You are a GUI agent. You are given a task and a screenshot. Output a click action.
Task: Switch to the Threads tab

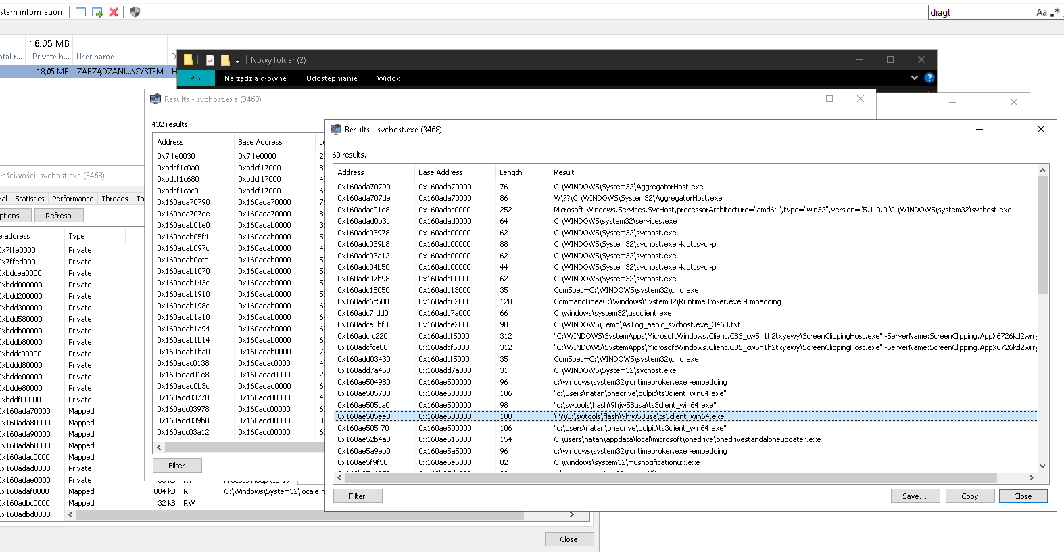click(x=115, y=199)
